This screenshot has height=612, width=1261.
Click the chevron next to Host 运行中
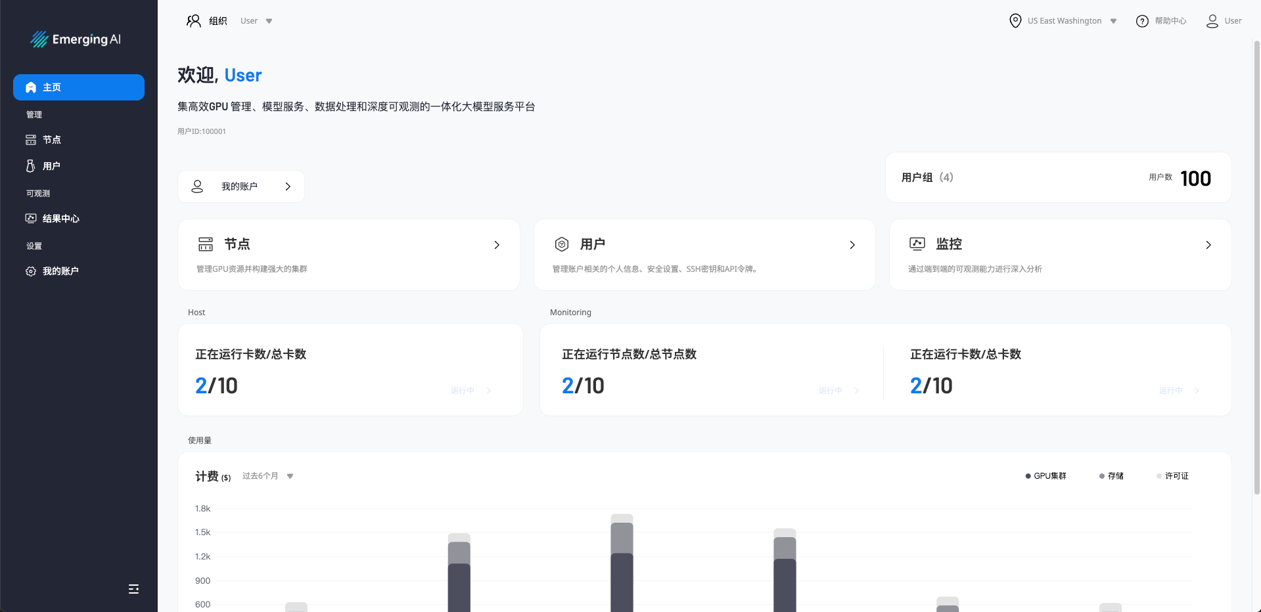tap(489, 391)
